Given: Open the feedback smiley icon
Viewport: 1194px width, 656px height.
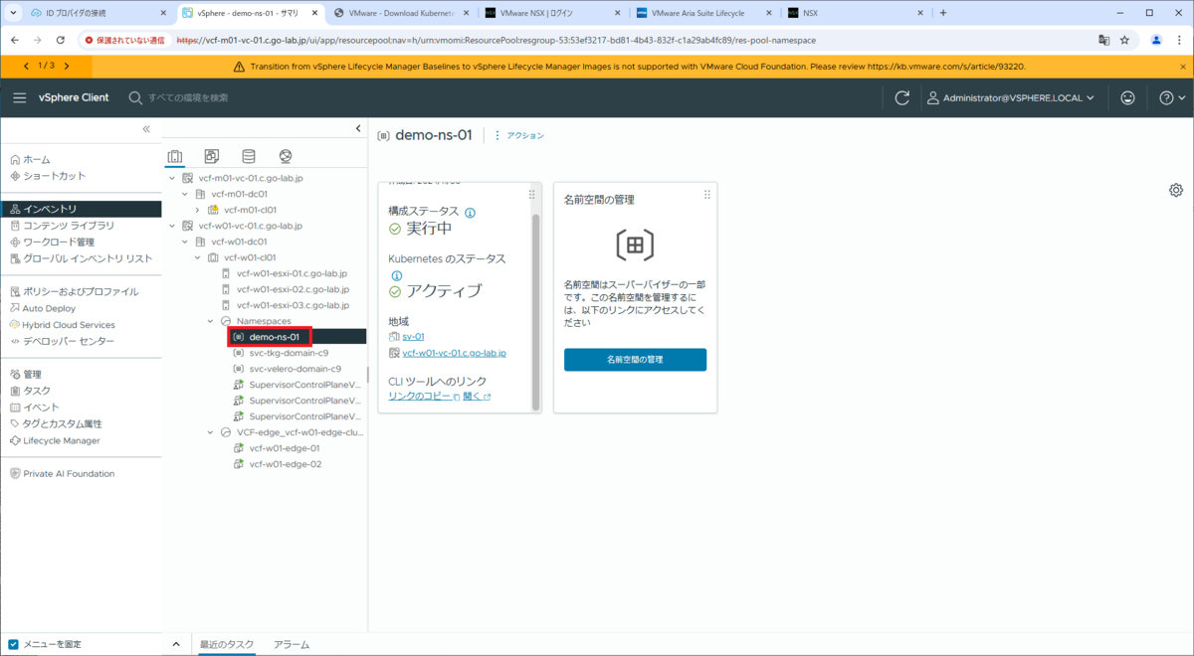Looking at the screenshot, I should [1127, 97].
